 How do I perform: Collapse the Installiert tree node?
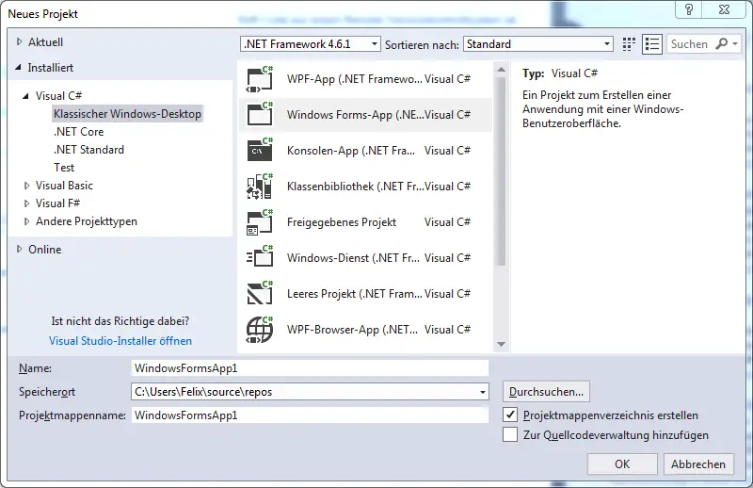18,68
